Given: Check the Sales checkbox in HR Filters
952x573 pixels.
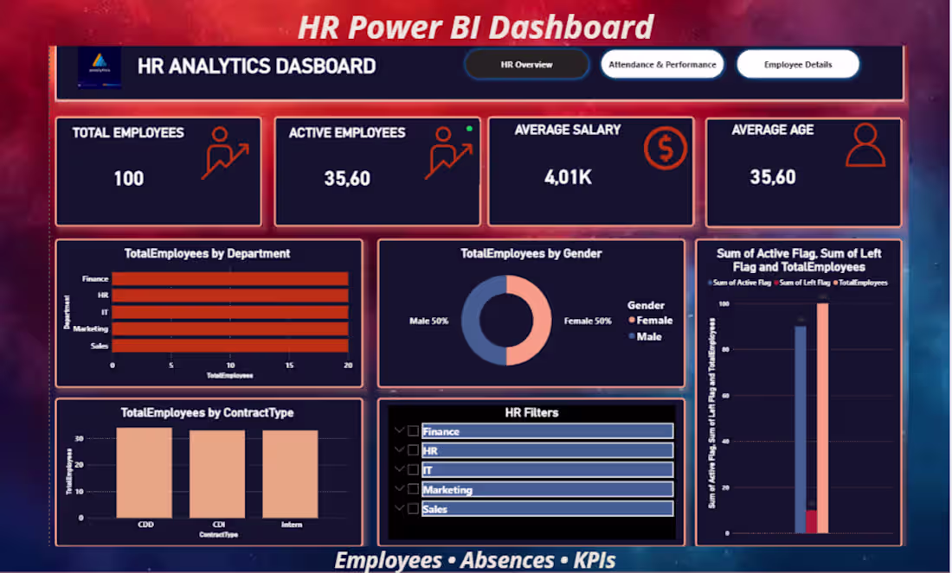Looking at the screenshot, I should 413,509.
